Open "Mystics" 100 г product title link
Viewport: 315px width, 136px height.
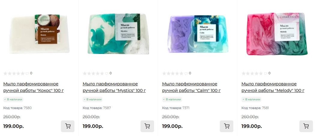tap(114, 87)
